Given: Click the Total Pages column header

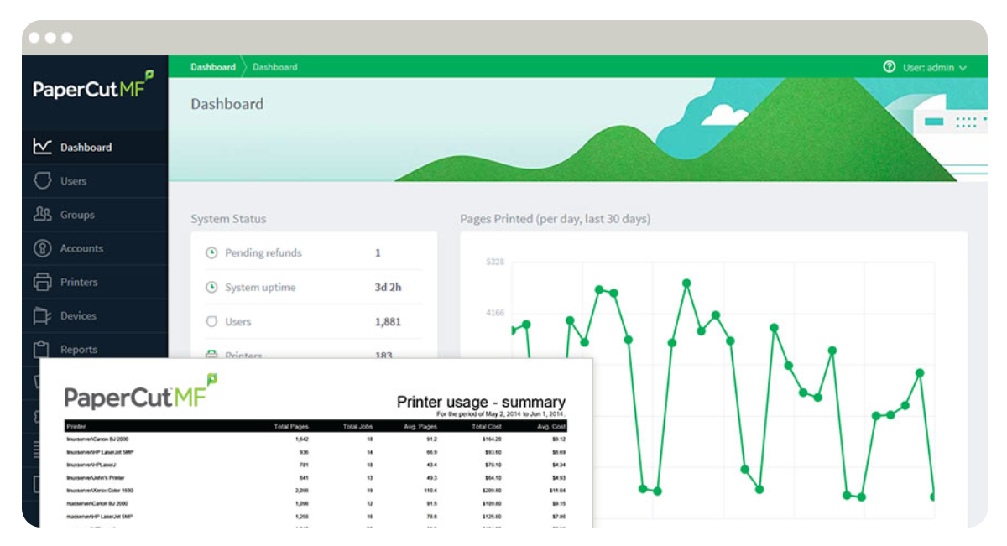Looking at the screenshot, I should point(292,427).
